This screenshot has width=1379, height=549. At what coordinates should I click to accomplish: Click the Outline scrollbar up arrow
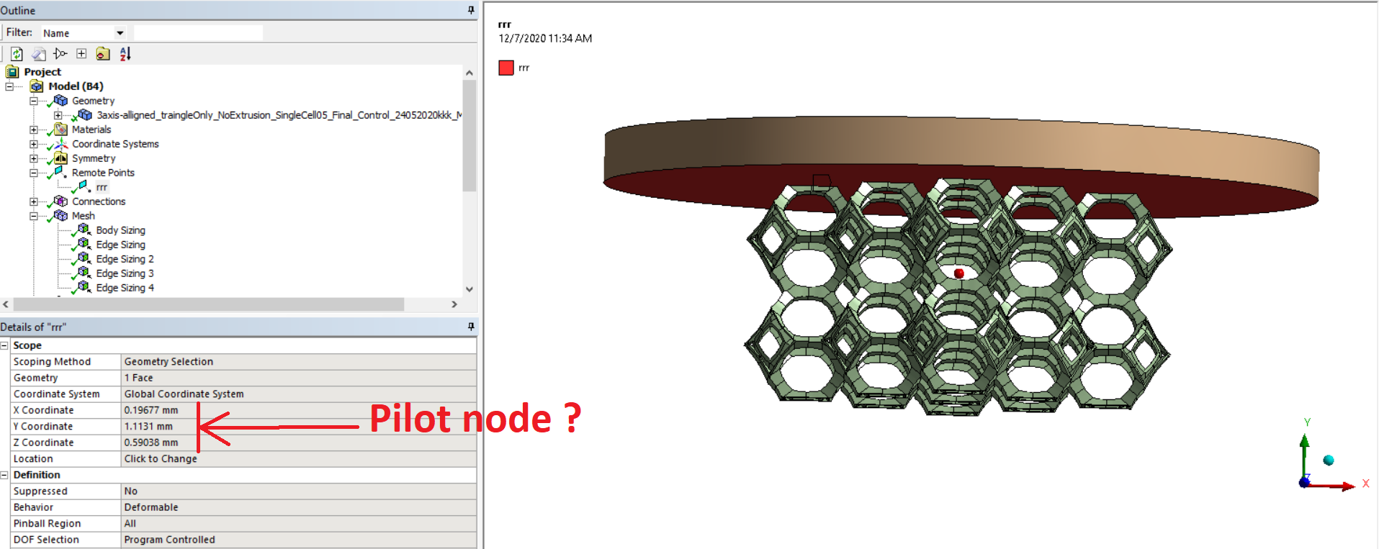pyautogui.click(x=470, y=73)
